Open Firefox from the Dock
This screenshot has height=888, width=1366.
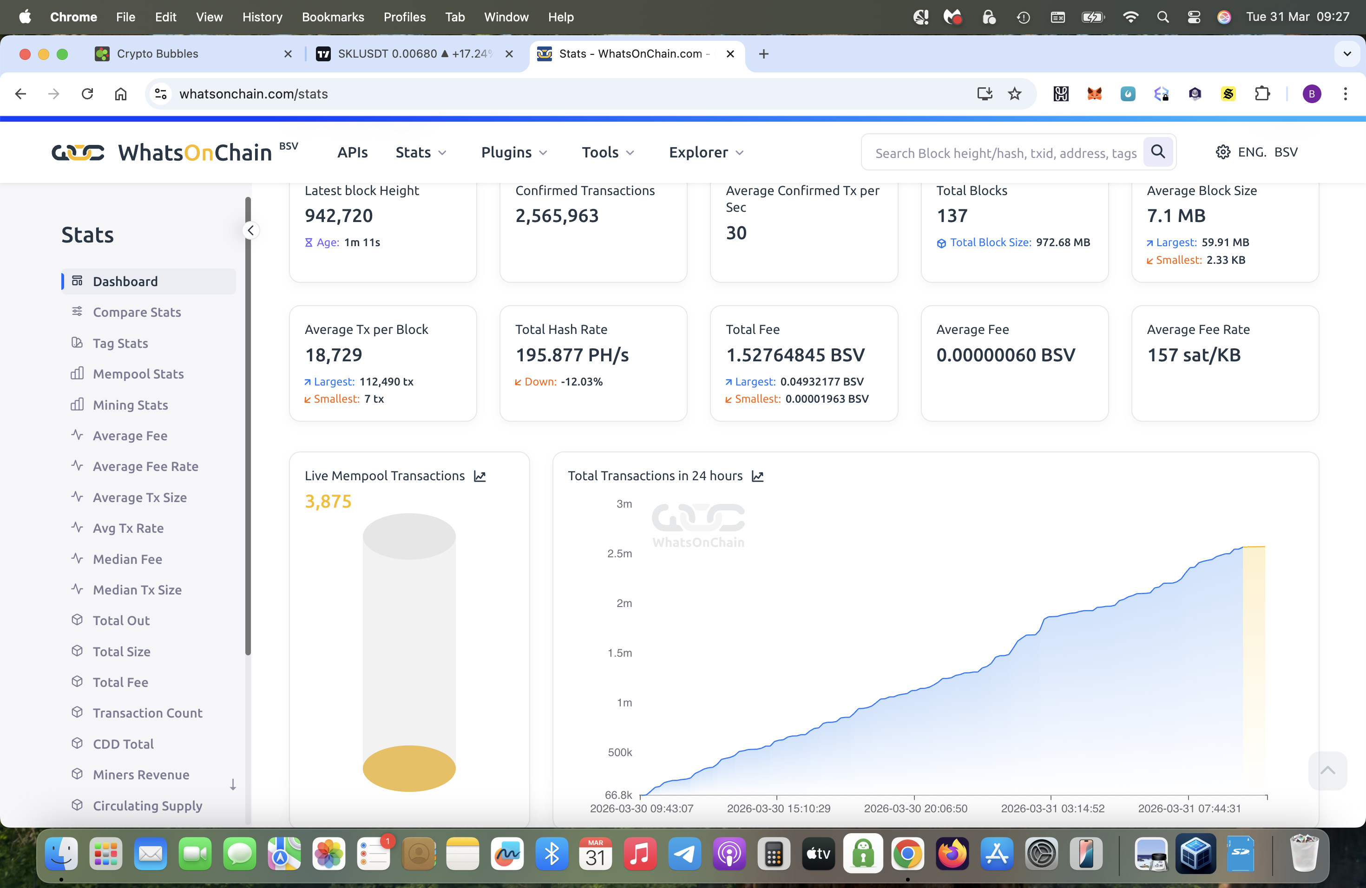952,854
